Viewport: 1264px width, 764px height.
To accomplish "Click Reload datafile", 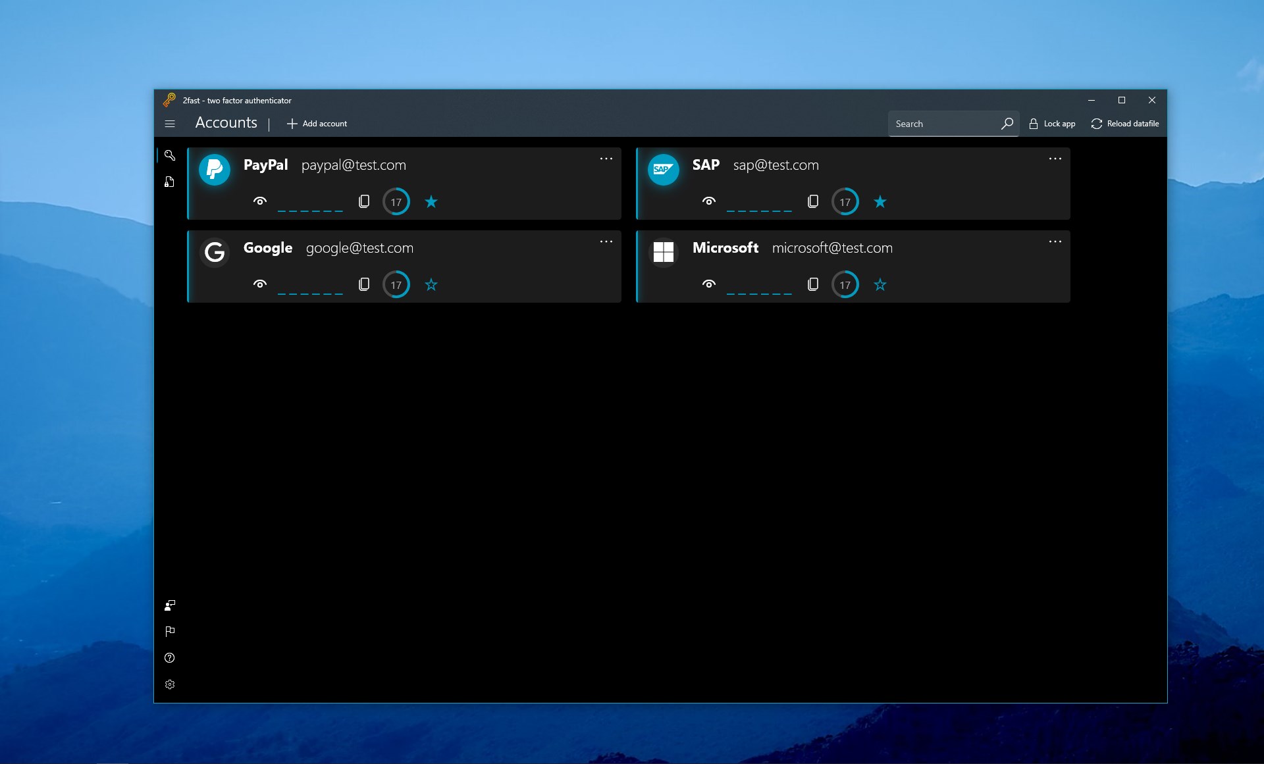I will click(x=1124, y=123).
